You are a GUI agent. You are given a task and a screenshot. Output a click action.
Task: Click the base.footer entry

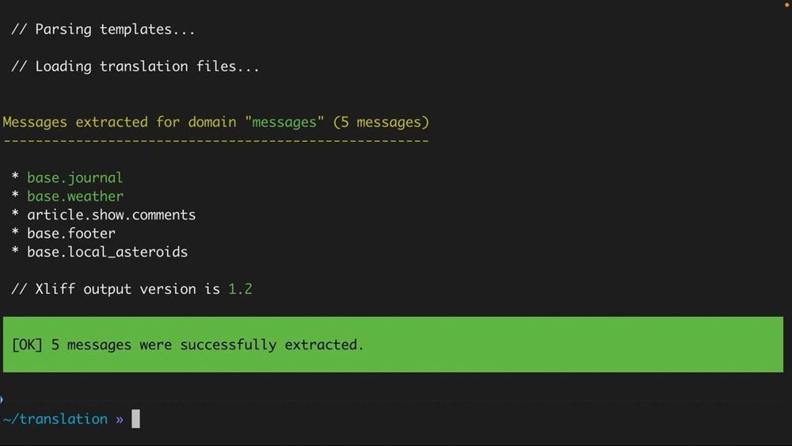tap(71, 234)
